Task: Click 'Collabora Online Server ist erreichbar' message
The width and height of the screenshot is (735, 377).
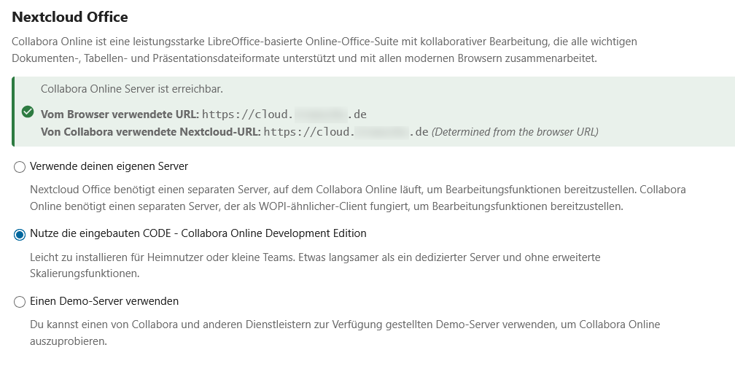Action: [131, 89]
